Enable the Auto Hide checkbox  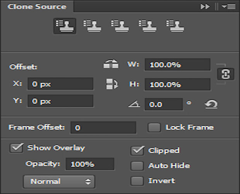137,166
